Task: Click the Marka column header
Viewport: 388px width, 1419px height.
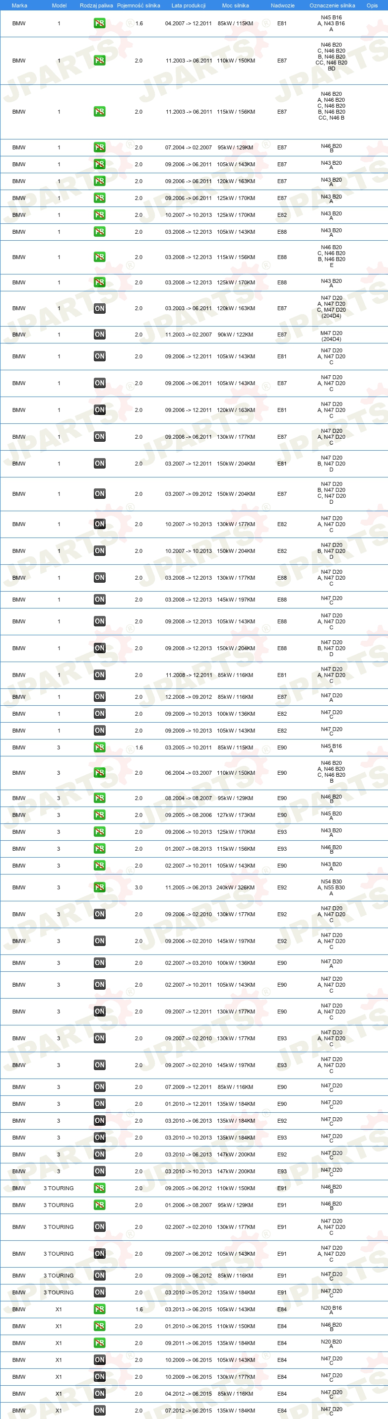Action: 19,5
